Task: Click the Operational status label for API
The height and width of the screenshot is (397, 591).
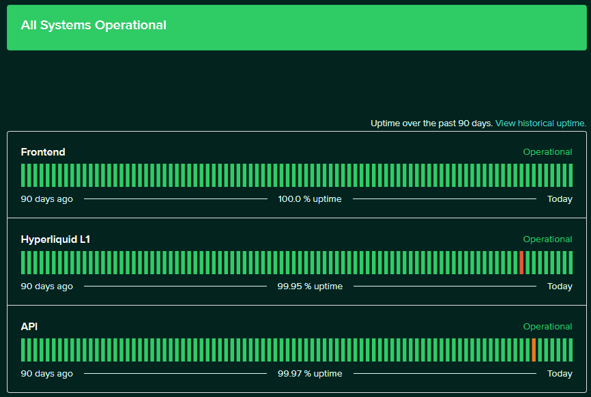Action: tap(547, 326)
